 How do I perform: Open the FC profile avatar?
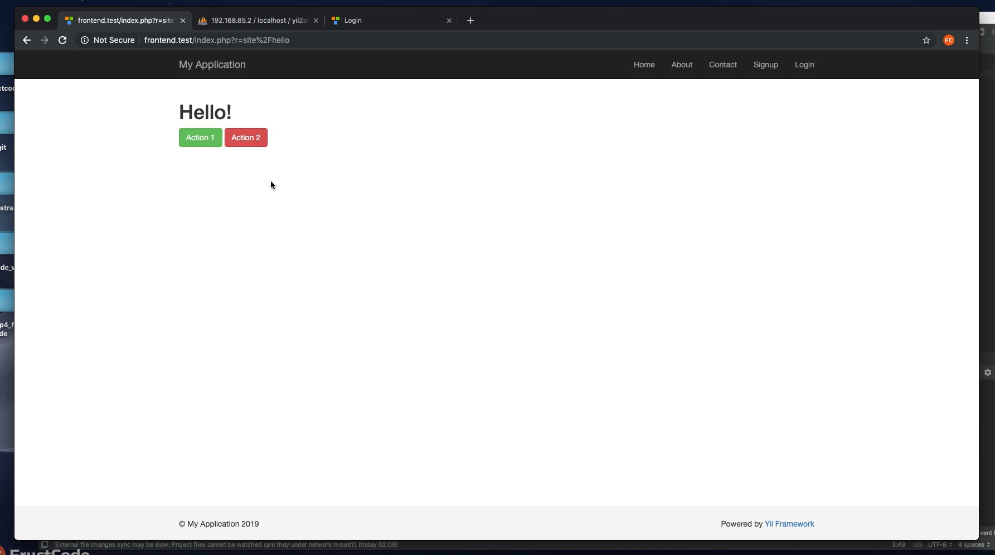click(949, 40)
